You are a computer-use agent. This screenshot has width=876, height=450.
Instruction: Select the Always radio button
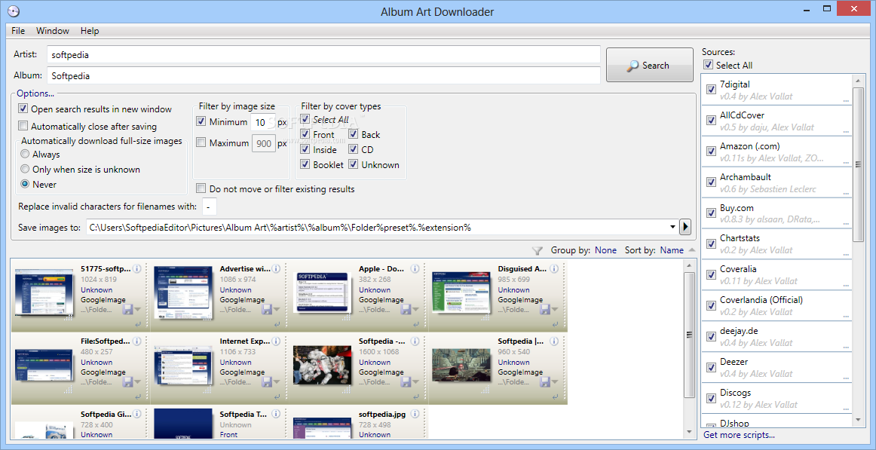coord(25,154)
